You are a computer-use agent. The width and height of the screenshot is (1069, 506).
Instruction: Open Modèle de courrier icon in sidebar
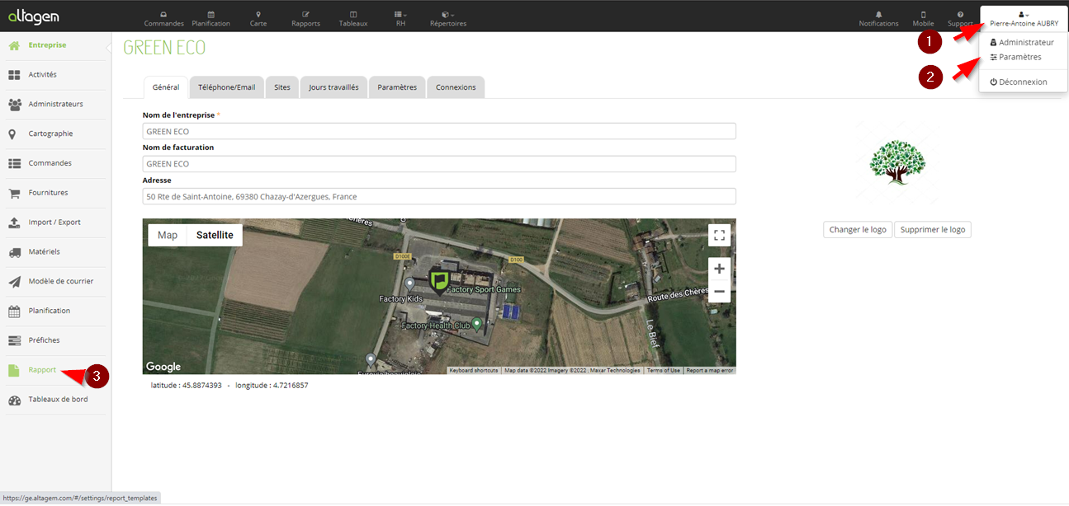[x=14, y=282]
